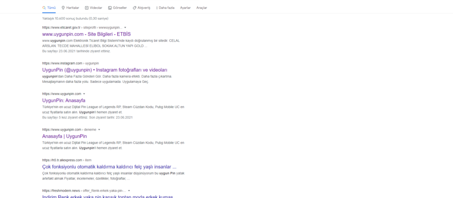Expand options arrow beside uygunpin.com › deneme
Viewport: 453px width, 198px height.
click(x=99, y=130)
